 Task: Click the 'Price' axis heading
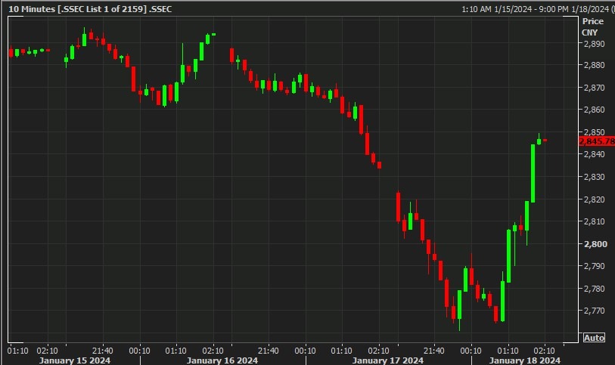click(592, 21)
